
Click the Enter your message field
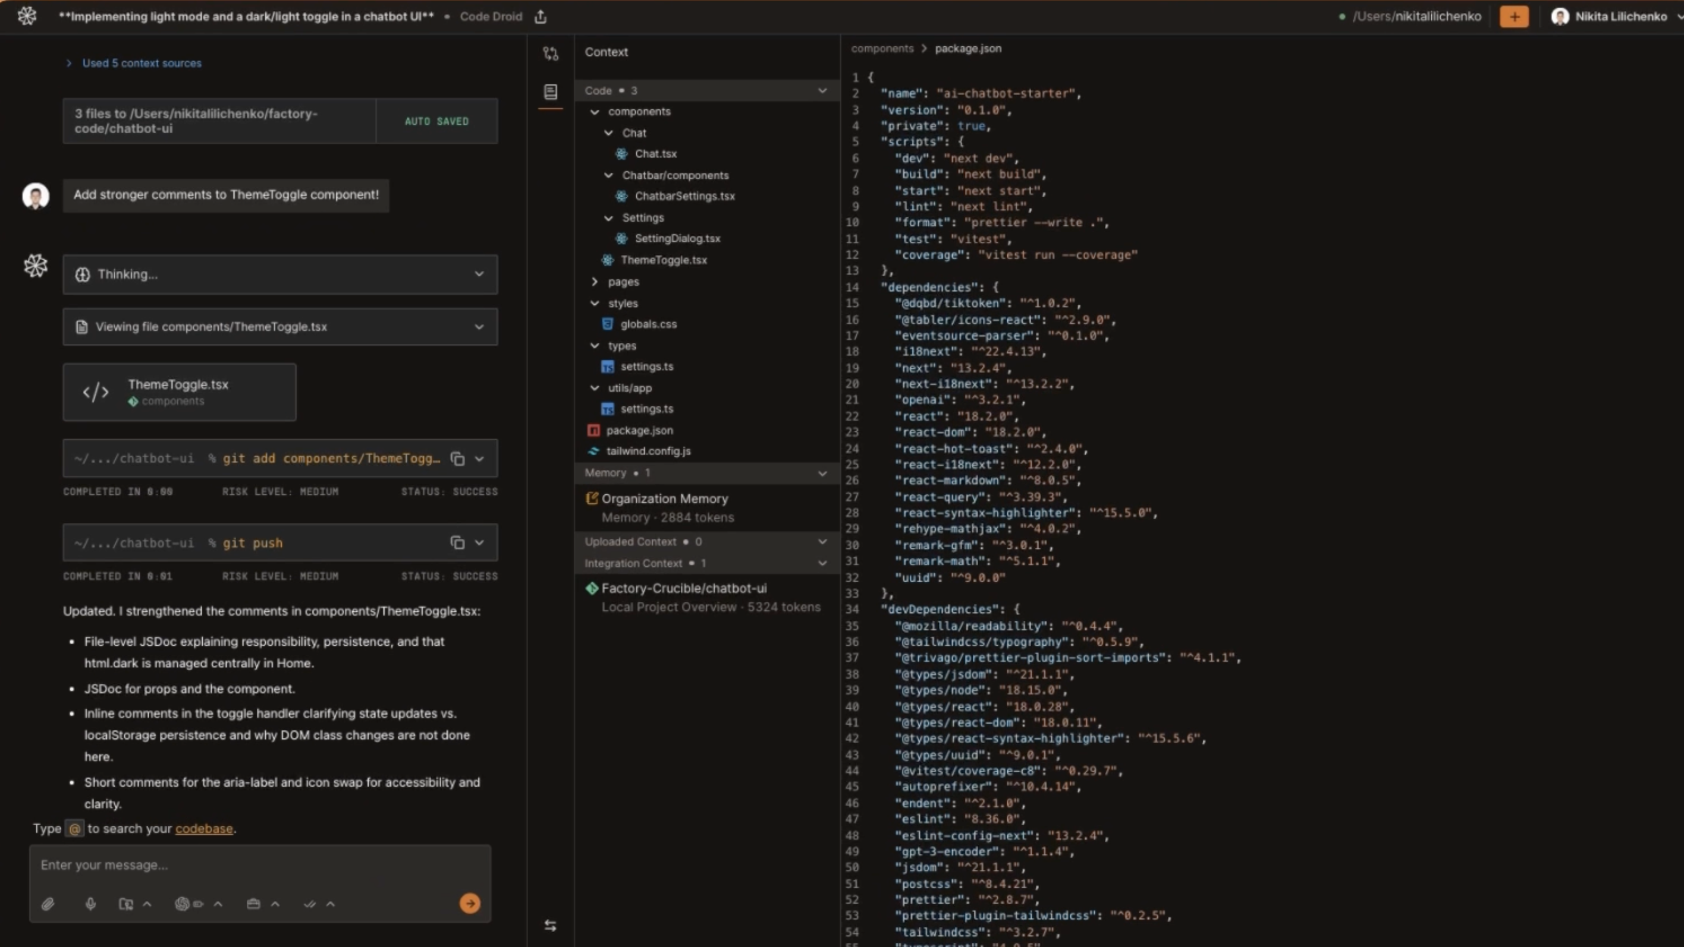coord(259,864)
